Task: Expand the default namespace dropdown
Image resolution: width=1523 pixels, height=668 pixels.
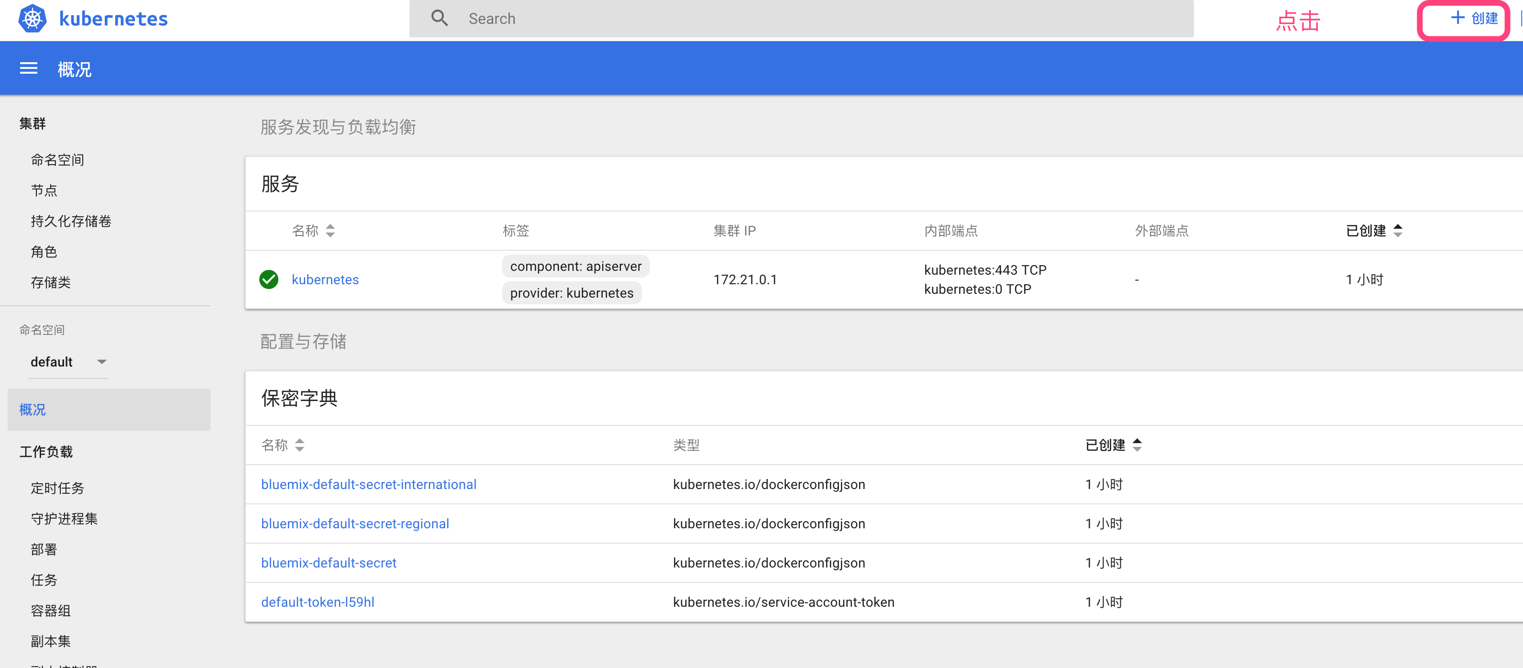Action: 102,361
